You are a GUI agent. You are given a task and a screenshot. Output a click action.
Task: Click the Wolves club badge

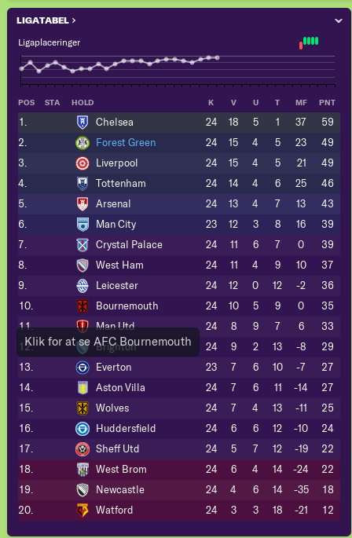[x=82, y=408]
